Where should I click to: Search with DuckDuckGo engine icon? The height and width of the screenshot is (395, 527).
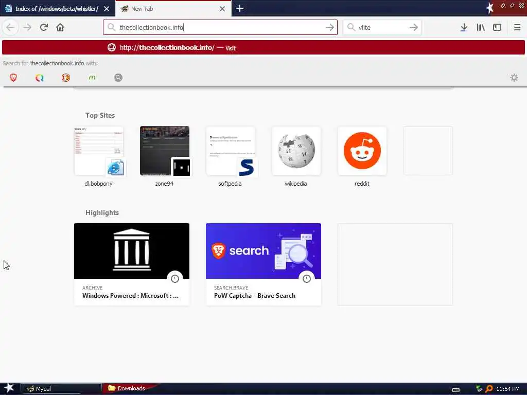(x=66, y=78)
